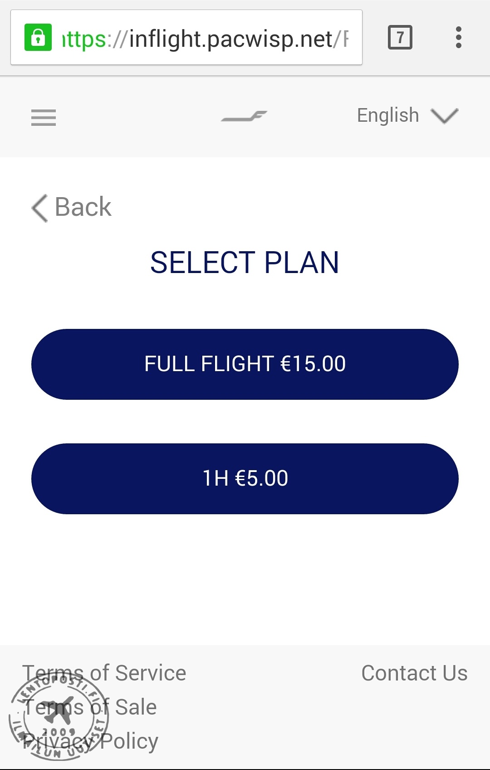Viewport: 490px width, 770px height.
Task: Open the Contact Us link
Action: click(x=414, y=673)
